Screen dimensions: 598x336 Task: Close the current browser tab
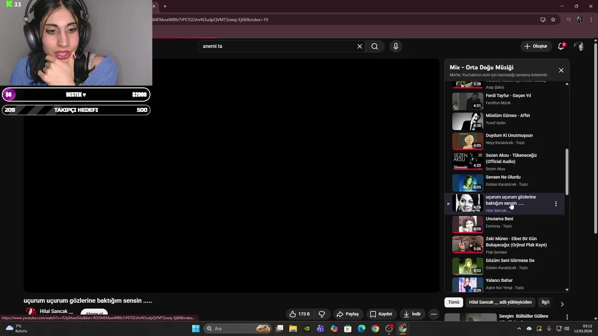point(154,6)
